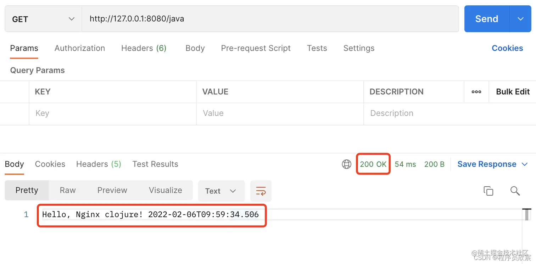Click the Send button
This screenshot has width=536, height=264.
(x=487, y=19)
